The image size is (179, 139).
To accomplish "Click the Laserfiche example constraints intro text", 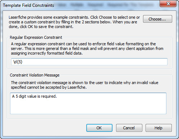I will (x=74, y=22).
